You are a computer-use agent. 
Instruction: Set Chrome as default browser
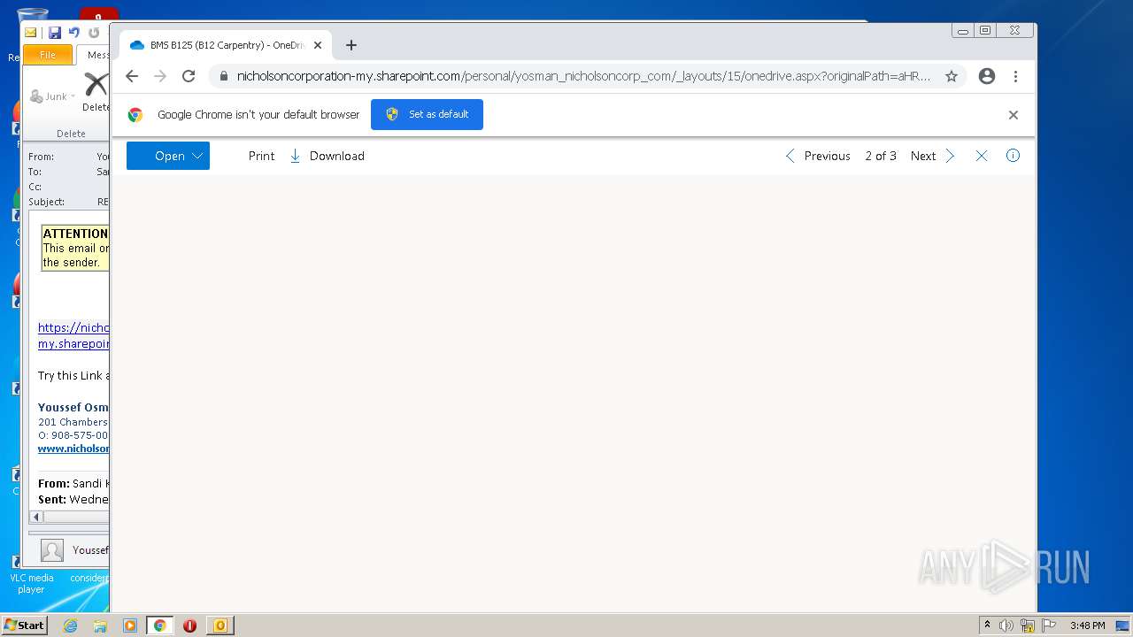click(x=427, y=114)
